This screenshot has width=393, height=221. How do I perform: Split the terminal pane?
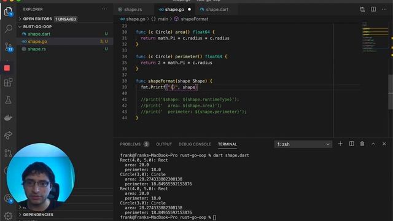click(351, 144)
